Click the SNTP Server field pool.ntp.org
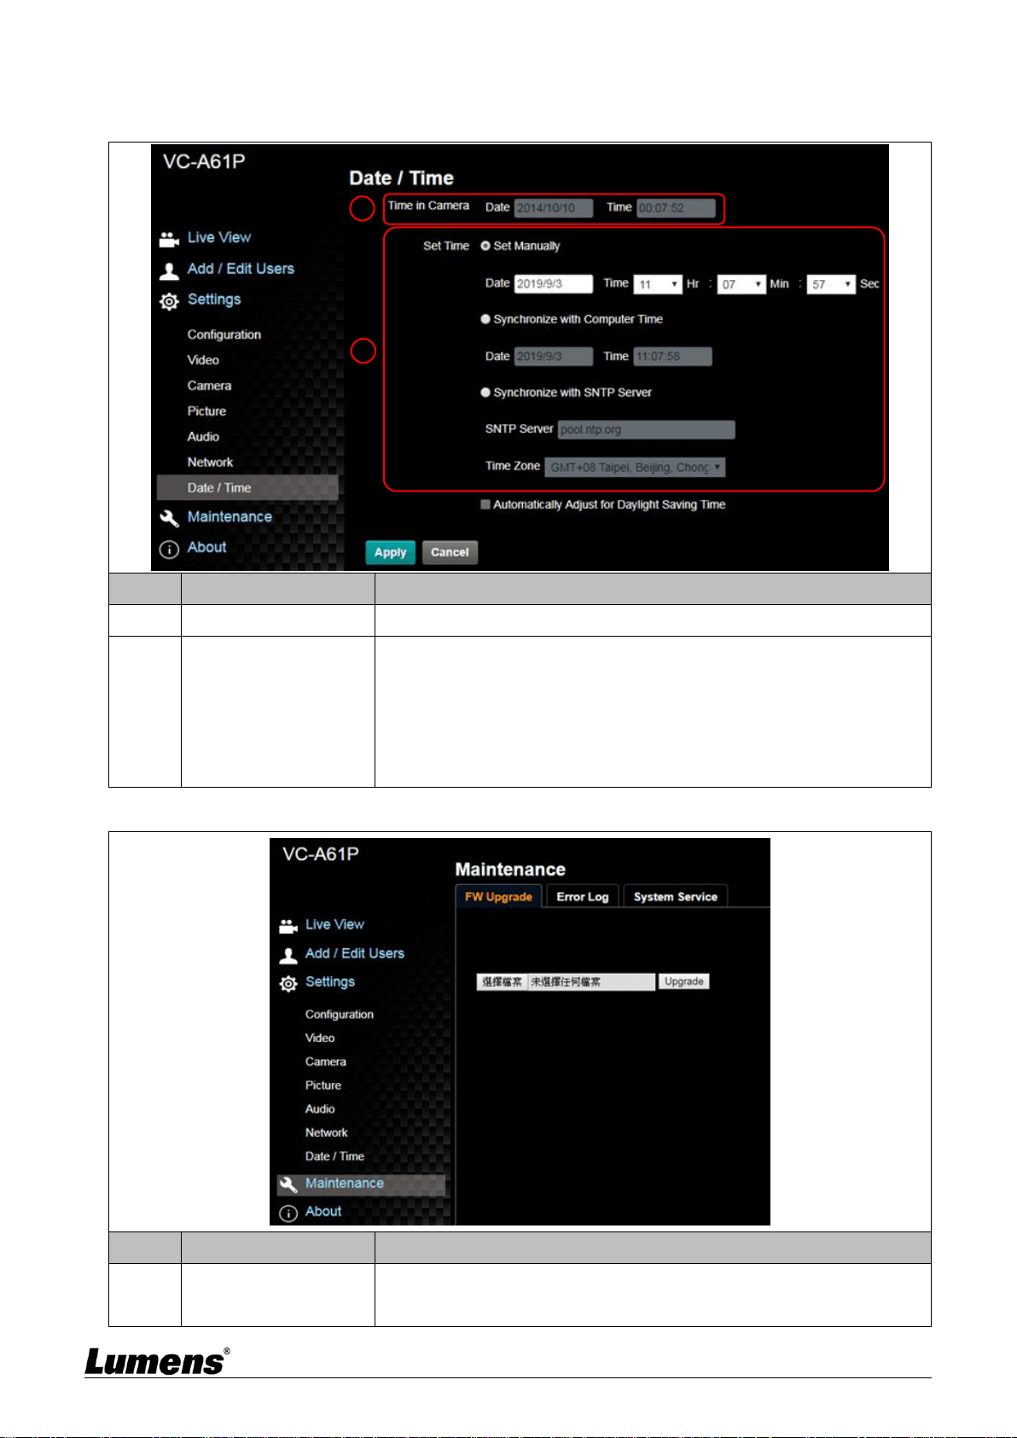The height and width of the screenshot is (1438, 1017). pos(647,429)
